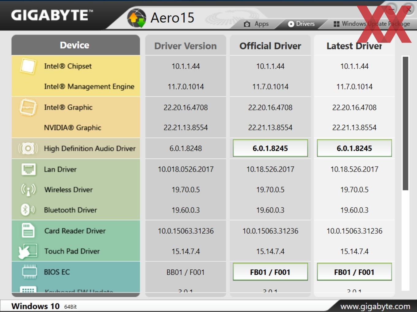Click the Intel Chipset device icon
The width and height of the screenshot is (417, 312).
click(28, 66)
